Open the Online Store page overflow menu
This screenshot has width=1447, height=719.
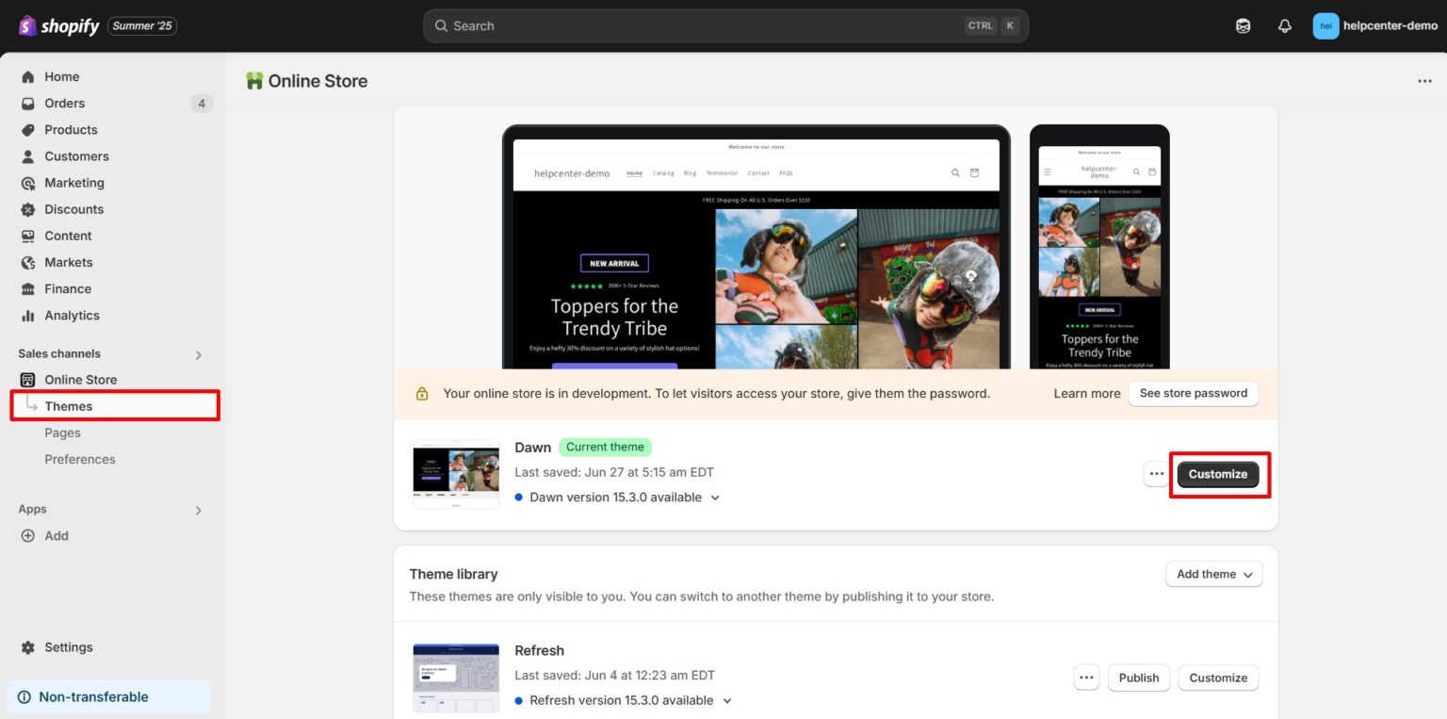click(1424, 81)
